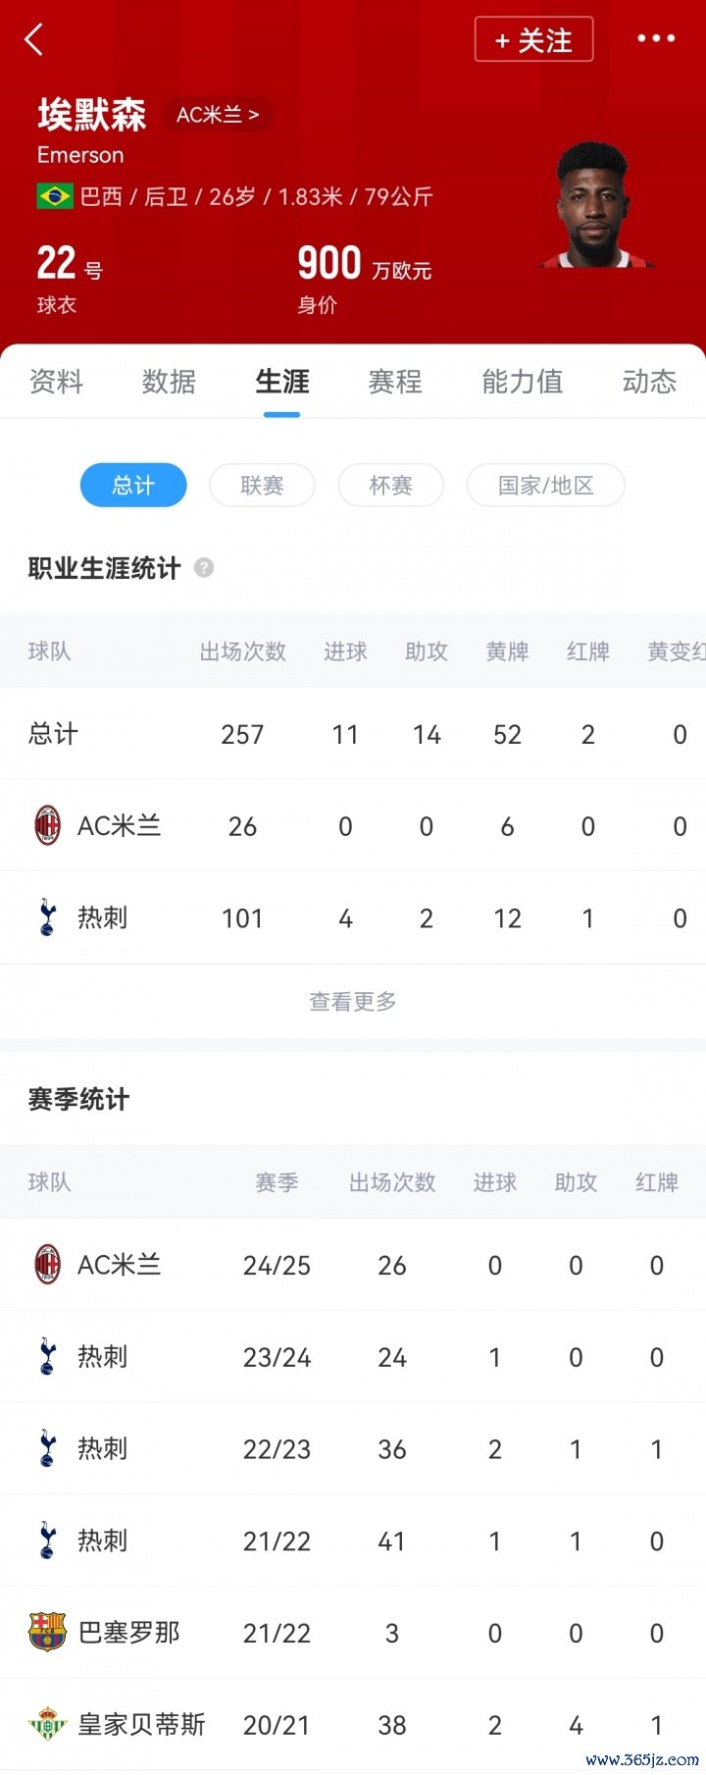Tap the AC Milan crest in career stats
Screen dimensions: 706x1775
tap(47, 826)
